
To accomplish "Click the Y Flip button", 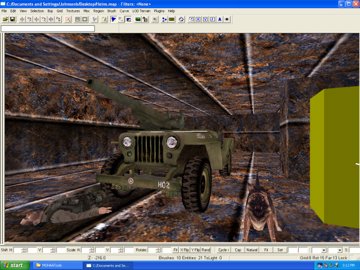I will pyautogui.click(x=196, y=250).
